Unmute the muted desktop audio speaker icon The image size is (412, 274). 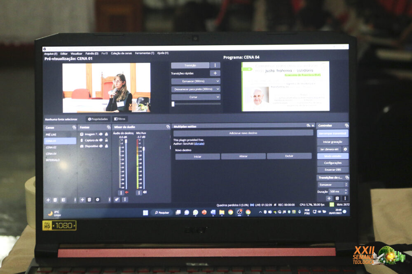point(126,192)
